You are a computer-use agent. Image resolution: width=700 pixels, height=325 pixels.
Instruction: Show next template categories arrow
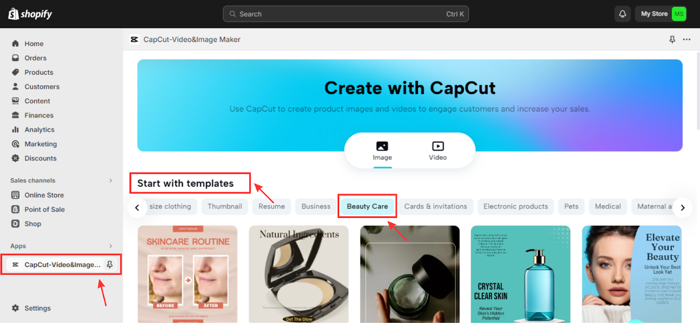[682, 208]
